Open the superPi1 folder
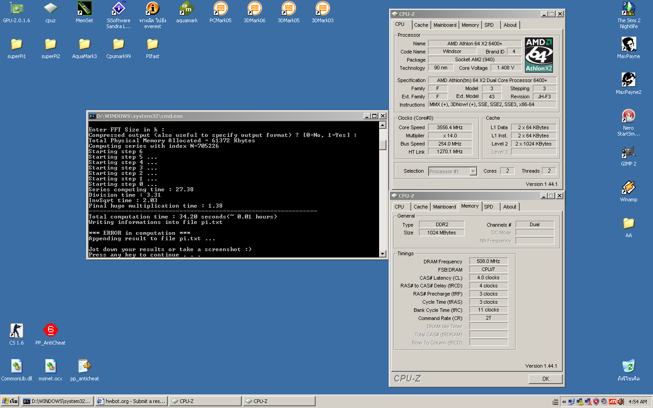653x408 pixels. tap(16, 48)
